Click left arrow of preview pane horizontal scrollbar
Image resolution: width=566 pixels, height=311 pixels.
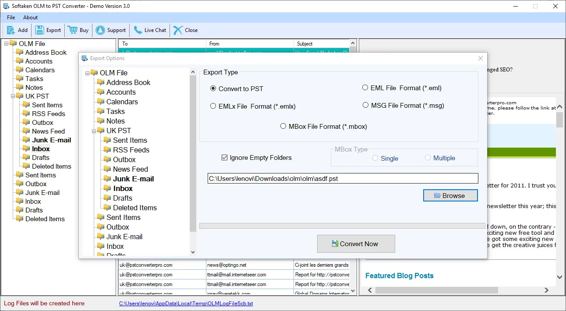click(x=369, y=290)
